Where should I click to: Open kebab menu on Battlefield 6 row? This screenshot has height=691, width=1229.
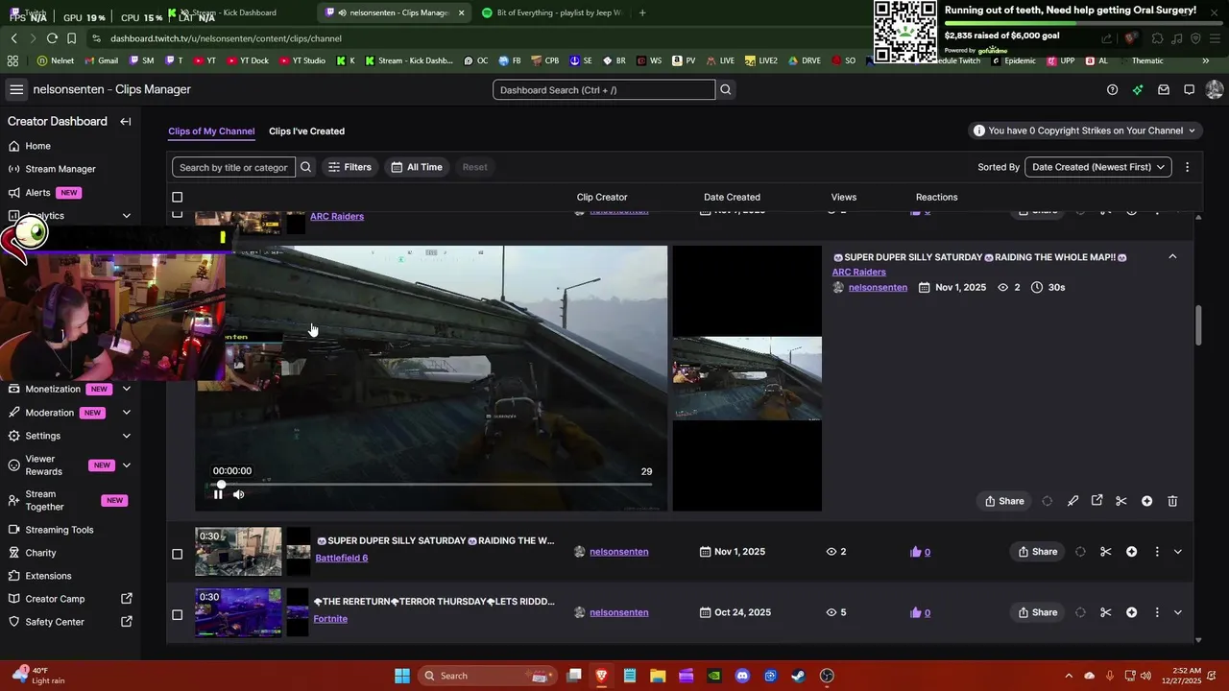tap(1156, 552)
